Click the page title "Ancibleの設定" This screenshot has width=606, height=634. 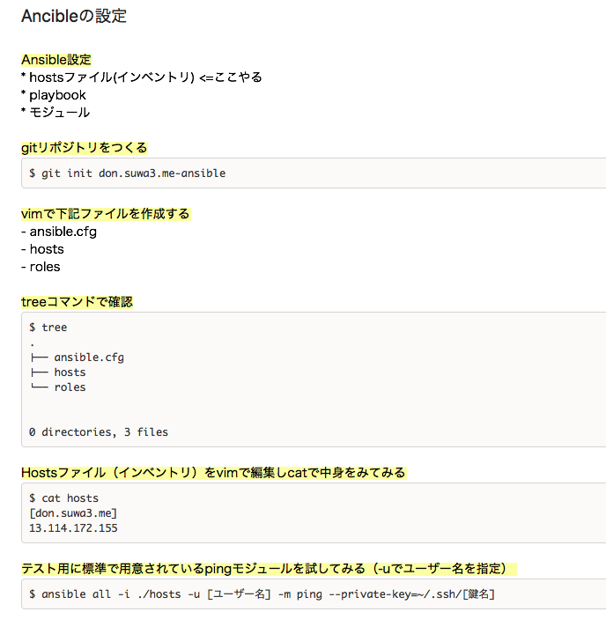(x=74, y=16)
